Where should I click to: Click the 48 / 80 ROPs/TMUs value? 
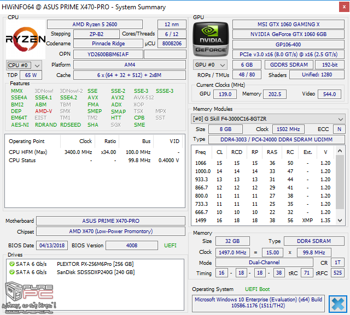(x=247, y=75)
